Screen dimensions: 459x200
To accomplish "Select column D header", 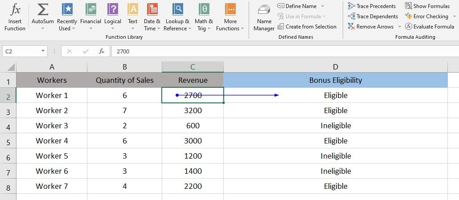I will tap(335, 67).
